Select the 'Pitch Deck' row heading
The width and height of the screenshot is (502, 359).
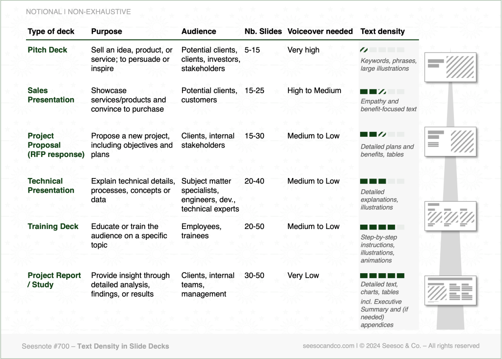48,50
